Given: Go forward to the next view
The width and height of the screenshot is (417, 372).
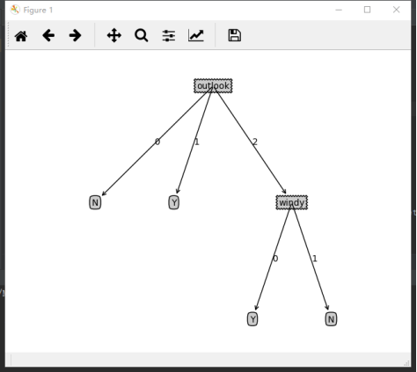Looking at the screenshot, I should [x=76, y=36].
